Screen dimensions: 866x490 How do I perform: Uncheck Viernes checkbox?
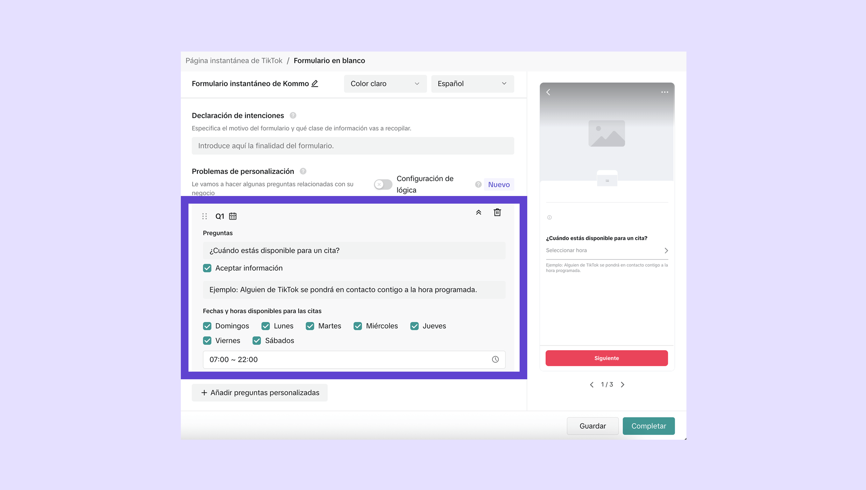[207, 340]
